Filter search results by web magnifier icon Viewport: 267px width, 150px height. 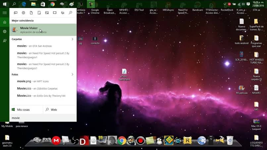[x=70, y=13]
